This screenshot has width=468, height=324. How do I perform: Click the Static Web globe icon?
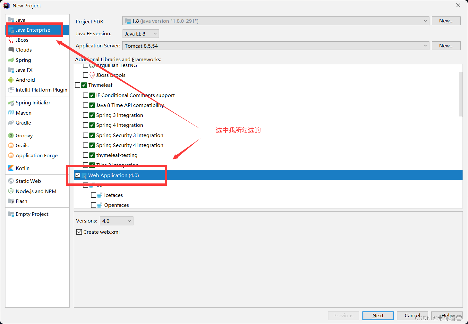[11, 181]
